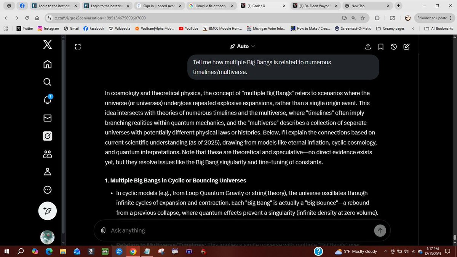Click the send arrow button
The image size is (457, 257).
pyautogui.click(x=380, y=230)
